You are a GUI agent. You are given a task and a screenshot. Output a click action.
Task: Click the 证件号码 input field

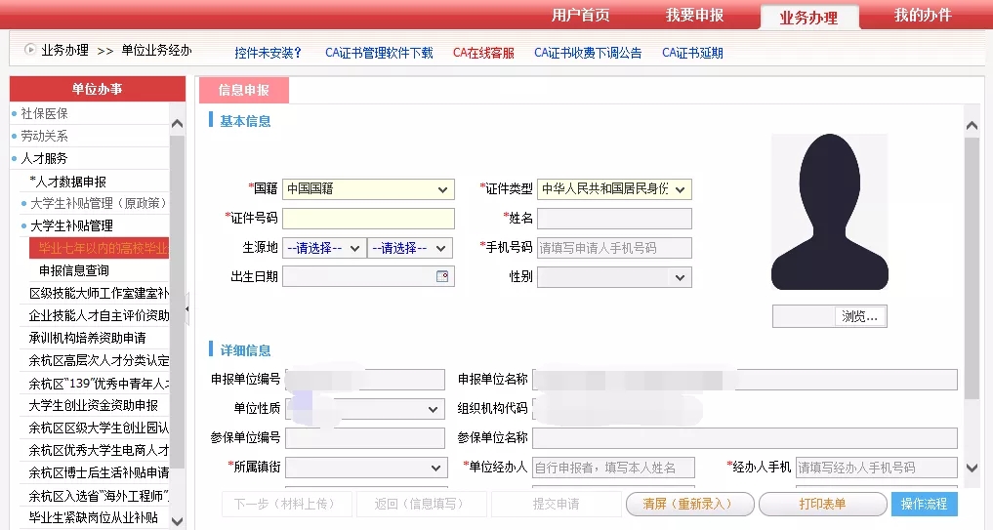[x=368, y=219]
